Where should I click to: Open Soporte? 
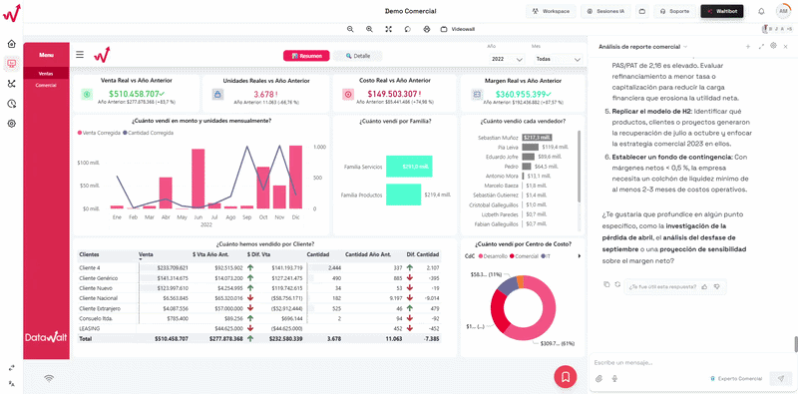(x=675, y=11)
